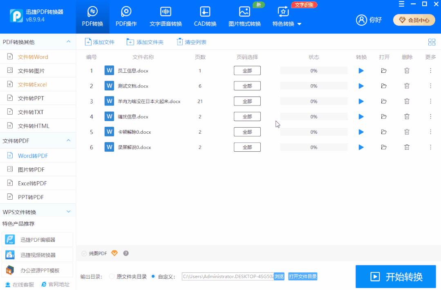Image resolution: width=441 pixels, height=290 pixels.
Task: Click the 开始转换 button
Action: click(x=396, y=277)
